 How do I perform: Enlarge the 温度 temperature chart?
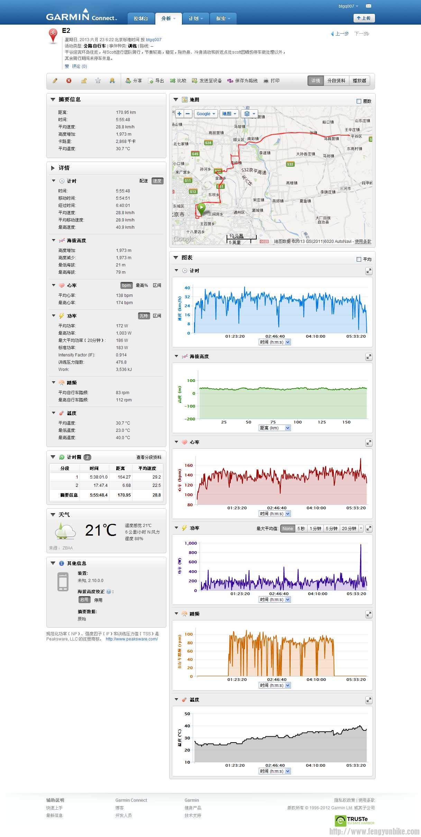pos(369,700)
